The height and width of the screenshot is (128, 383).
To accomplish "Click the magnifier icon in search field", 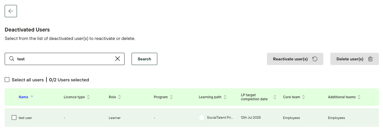I will coord(12,59).
